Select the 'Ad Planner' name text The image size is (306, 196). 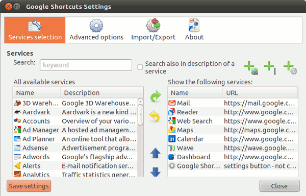(x=39, y=139)
